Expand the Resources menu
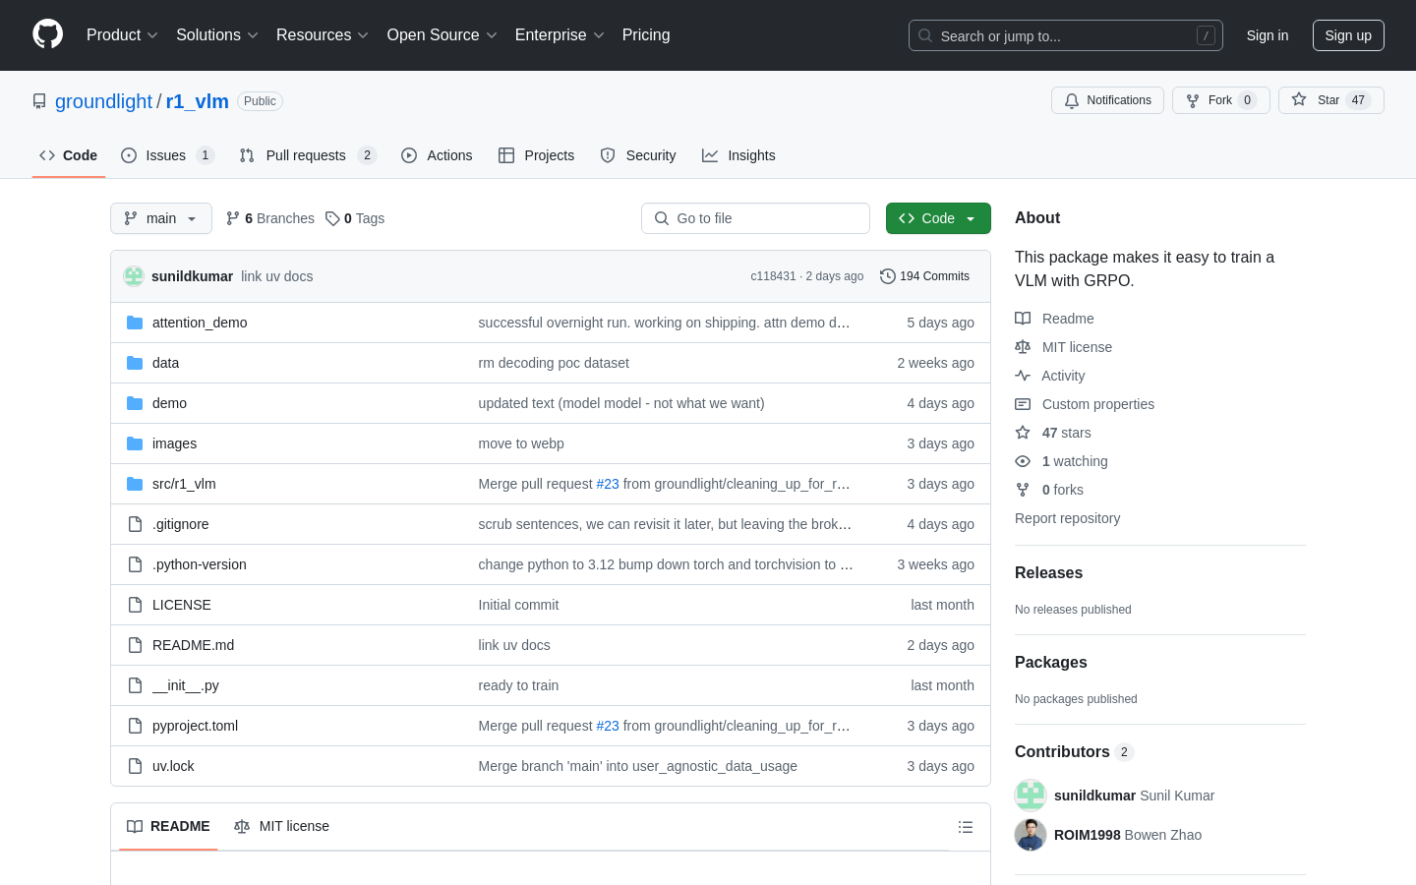The image size is (1416, 885). click(x=323, y=35)
